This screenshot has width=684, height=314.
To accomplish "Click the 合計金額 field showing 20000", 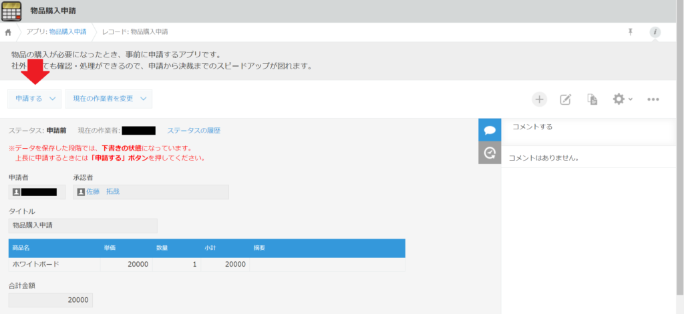I will 51,300.
